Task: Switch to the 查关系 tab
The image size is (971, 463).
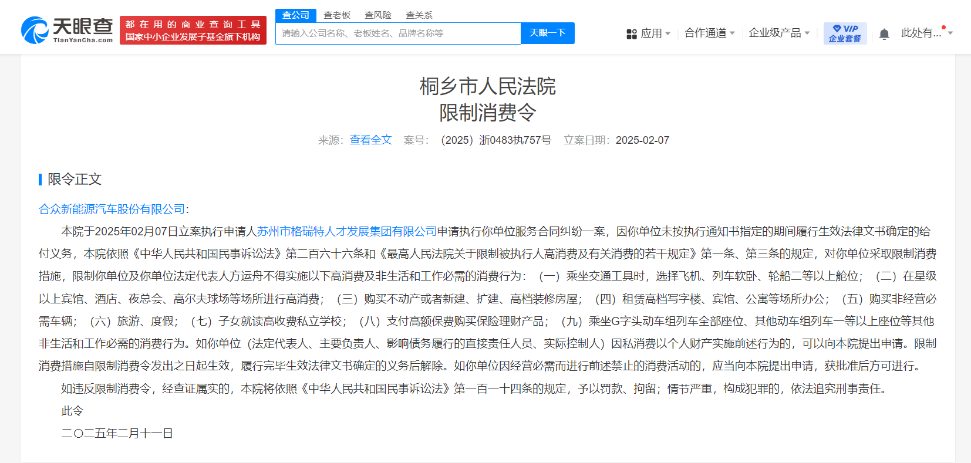Action: tap(419, 15)
